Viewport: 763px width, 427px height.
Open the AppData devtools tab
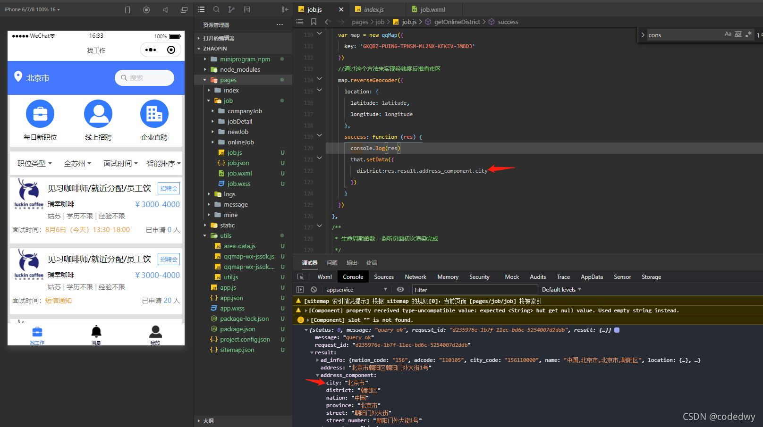[x=592, y=277]
